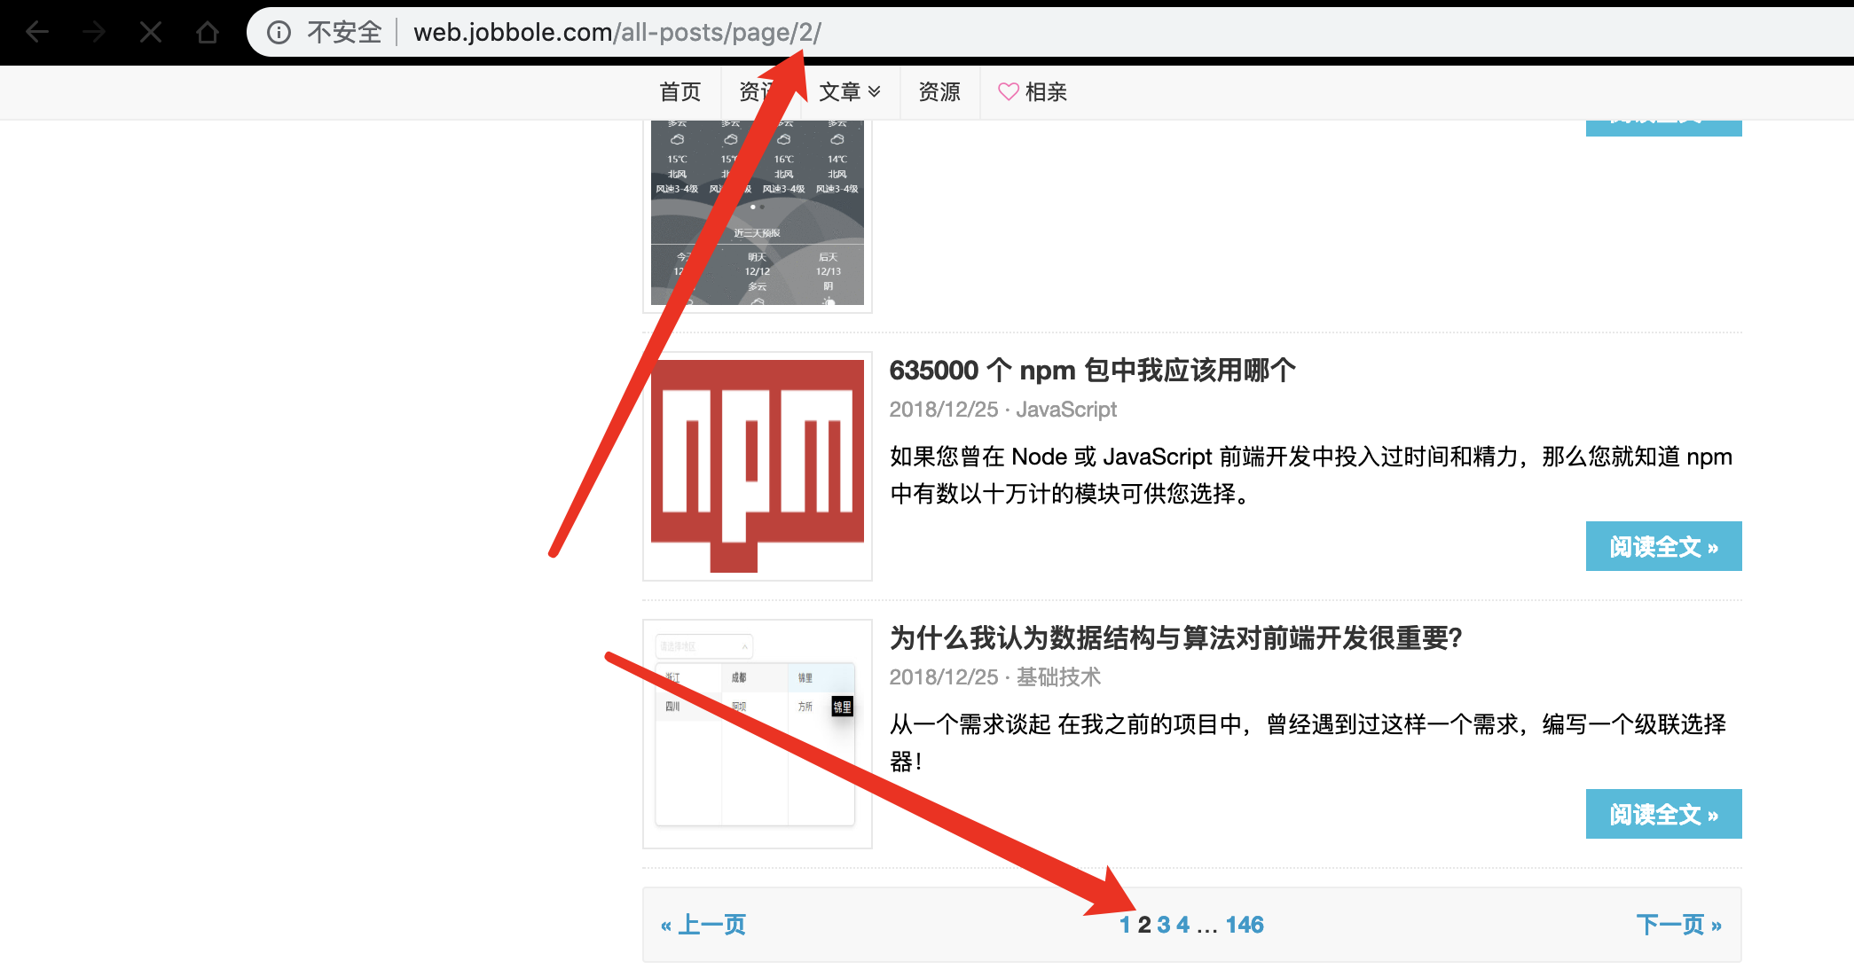This screenshot has width=1854, height=977.
Task: Open JavaScript category link
Action: point(1066,410)
